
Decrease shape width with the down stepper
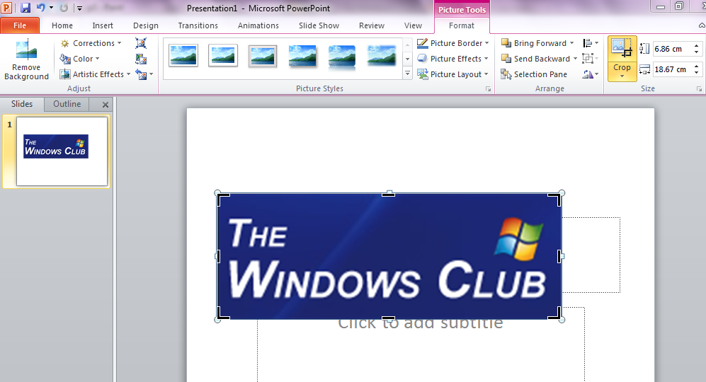697,72
